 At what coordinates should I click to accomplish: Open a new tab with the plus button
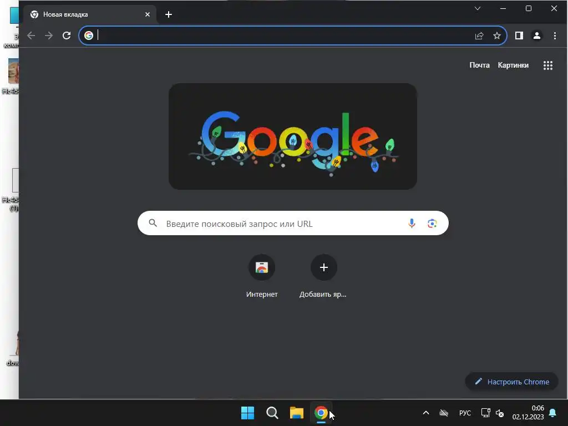[169, 14]
